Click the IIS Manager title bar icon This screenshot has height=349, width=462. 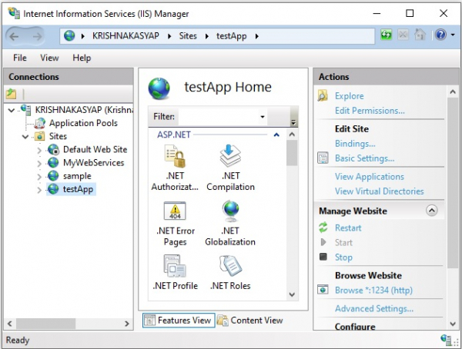pyautogui.click(x=14, y=13)
